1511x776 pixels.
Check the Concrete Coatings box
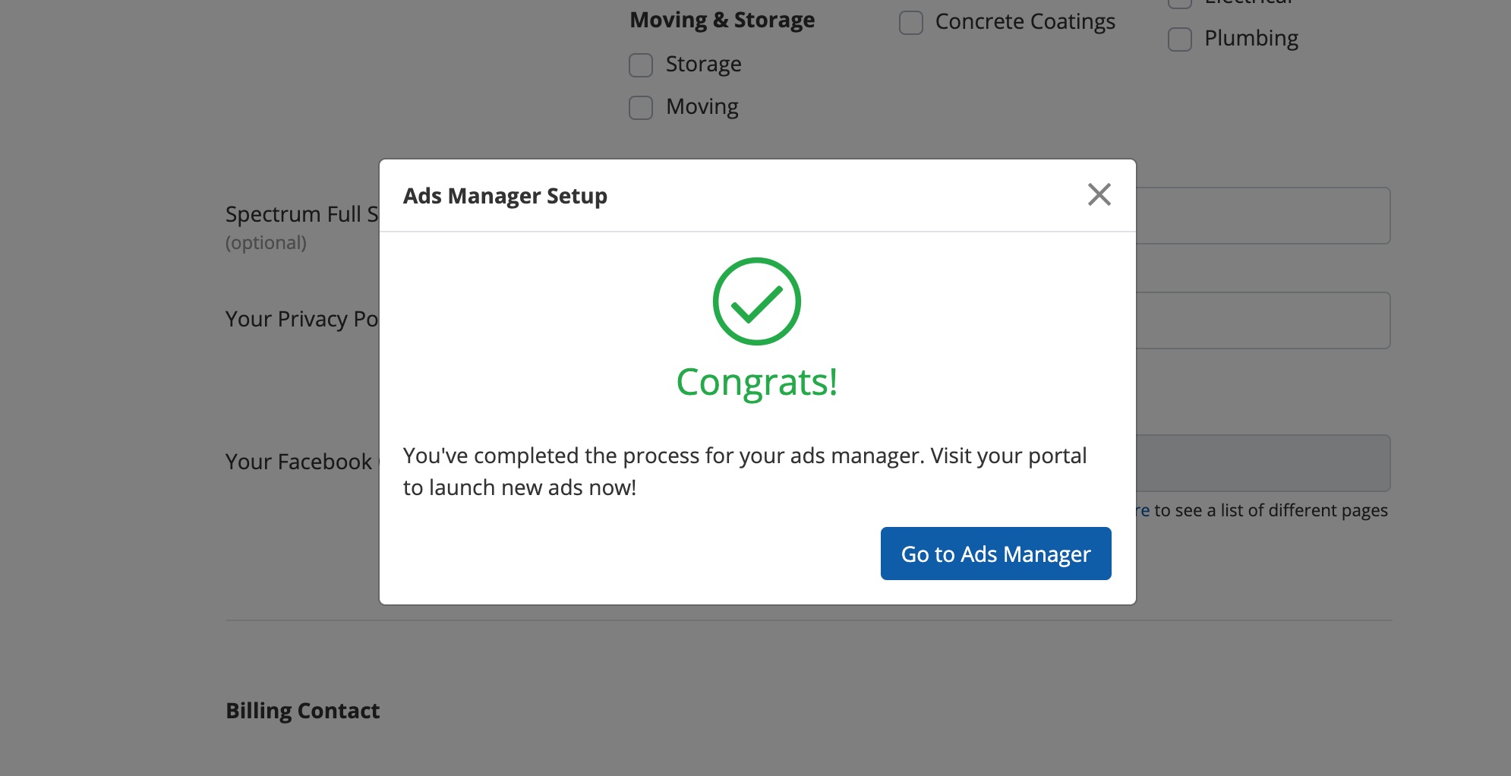(911, 23)
